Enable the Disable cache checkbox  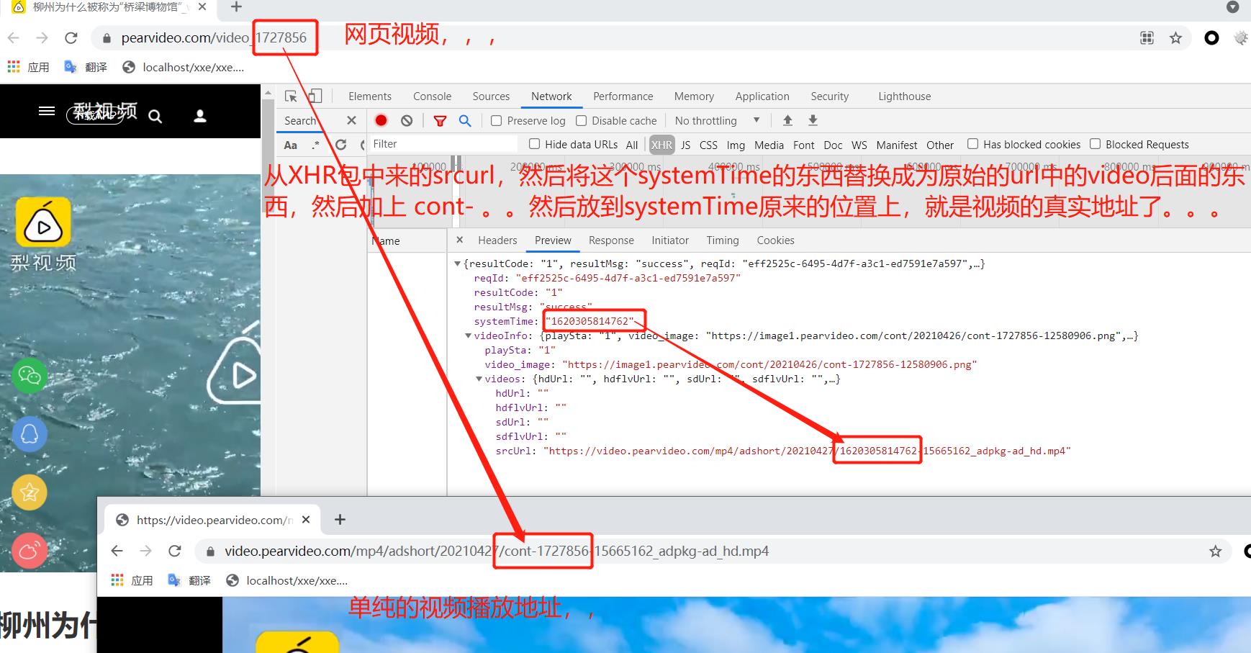pos(581,121)
